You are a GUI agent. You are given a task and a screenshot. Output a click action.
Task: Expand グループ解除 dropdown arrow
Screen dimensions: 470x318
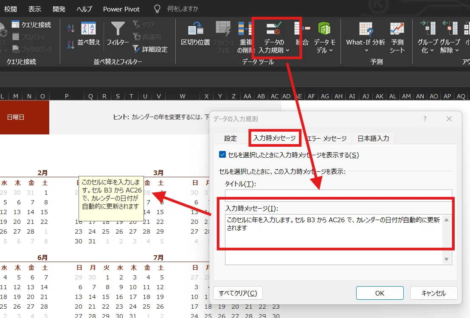click(457, 50)
